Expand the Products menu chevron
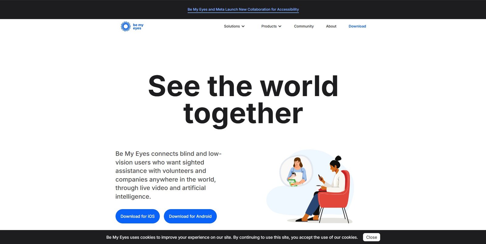The image size is (486, 244). point(280,26)
